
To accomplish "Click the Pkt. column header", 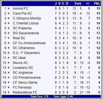I will [97, 4].
